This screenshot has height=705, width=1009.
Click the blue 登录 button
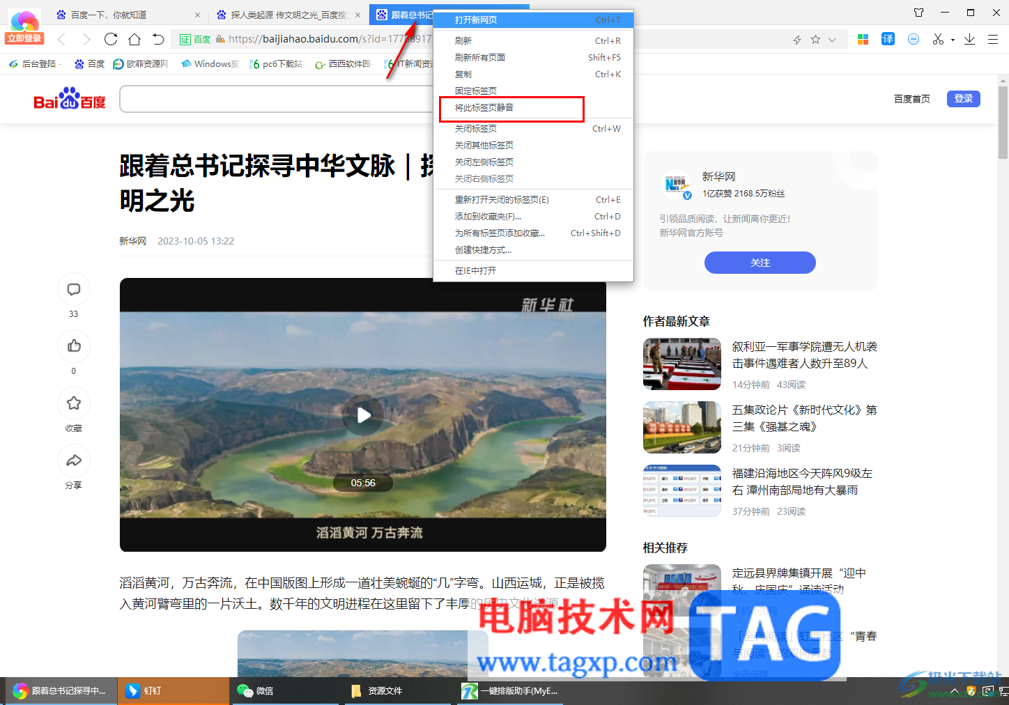tap(963, 99)
